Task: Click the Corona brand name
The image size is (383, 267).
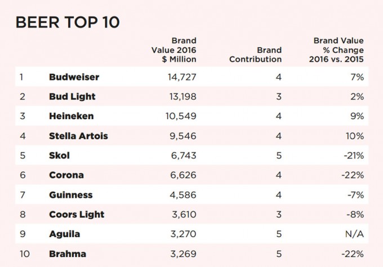Action: [x=66, y=175]
